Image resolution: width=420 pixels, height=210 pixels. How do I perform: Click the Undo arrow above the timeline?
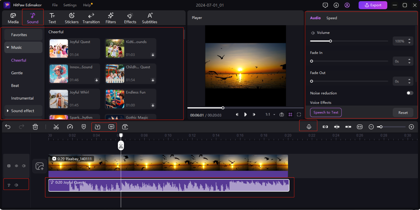pos(8,127)
